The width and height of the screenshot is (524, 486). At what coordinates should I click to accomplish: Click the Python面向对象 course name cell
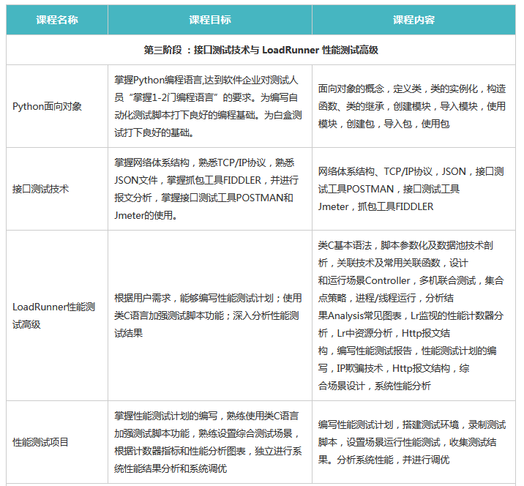click(48, 106)
